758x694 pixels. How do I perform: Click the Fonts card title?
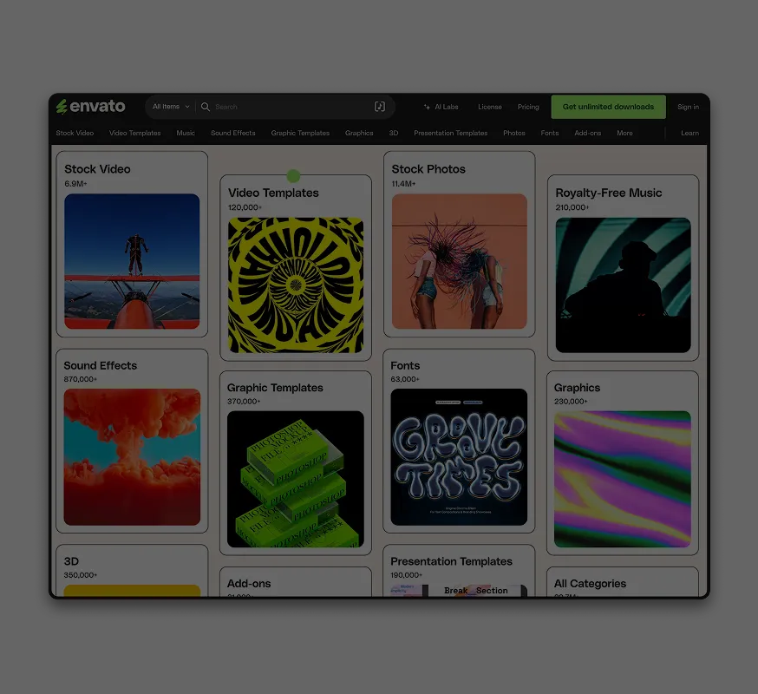pyautogui.click(x=405, y=365)
